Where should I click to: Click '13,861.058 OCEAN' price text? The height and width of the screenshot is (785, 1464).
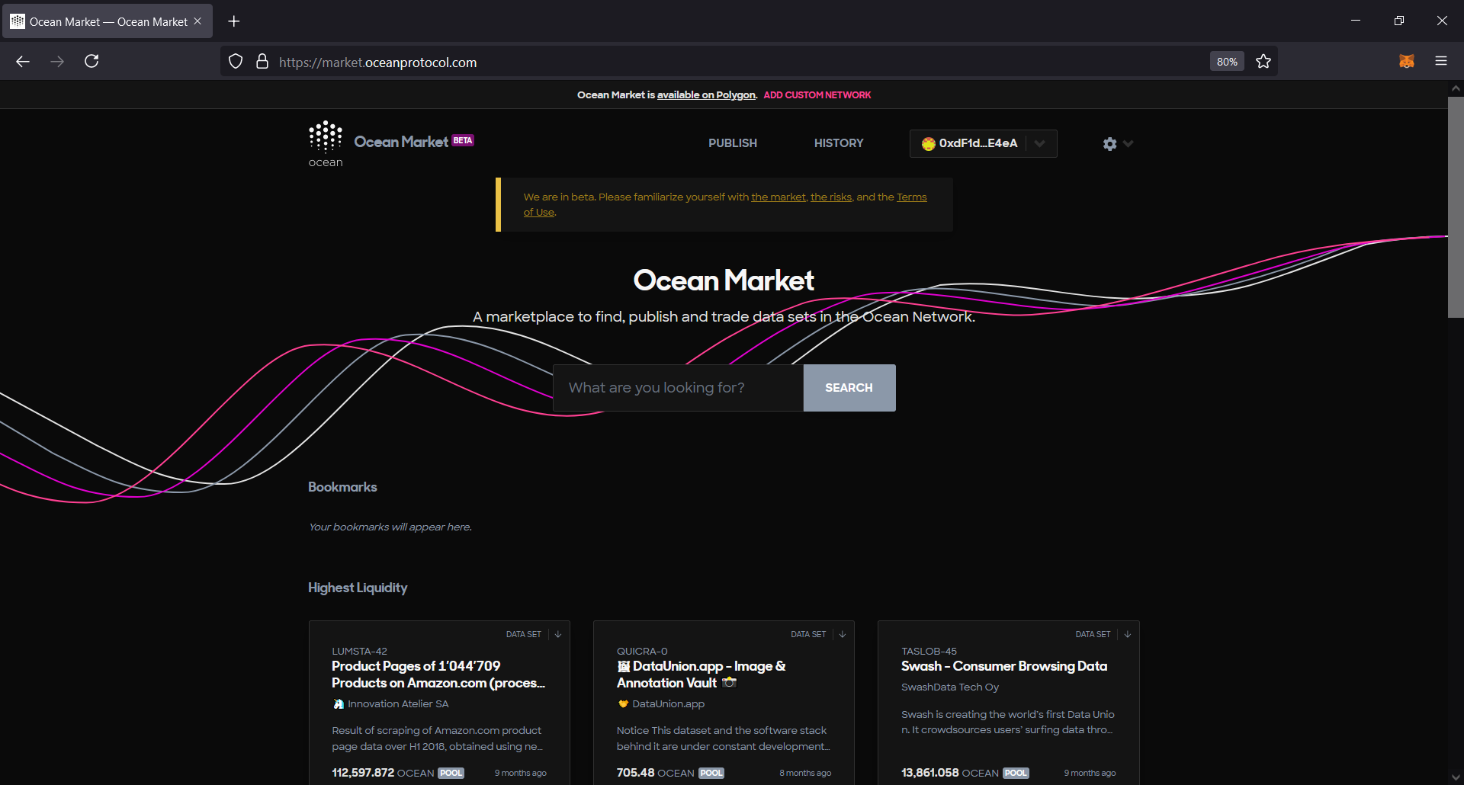tap(950, 773)
